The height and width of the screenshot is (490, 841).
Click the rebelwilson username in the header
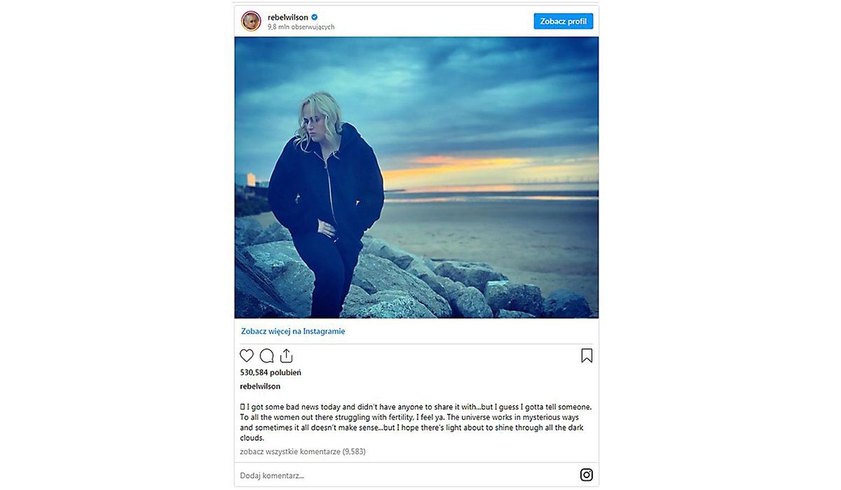288,17
